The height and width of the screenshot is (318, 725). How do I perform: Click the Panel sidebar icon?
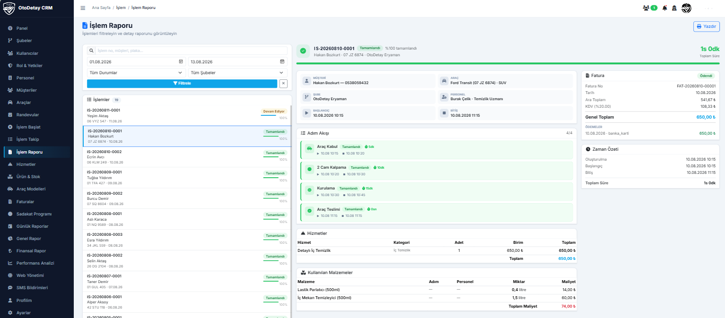point(10,28)
